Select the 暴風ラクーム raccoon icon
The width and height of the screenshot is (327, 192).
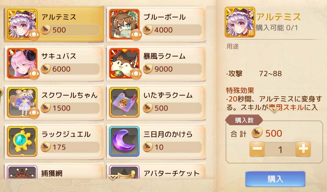coord(124,63)
